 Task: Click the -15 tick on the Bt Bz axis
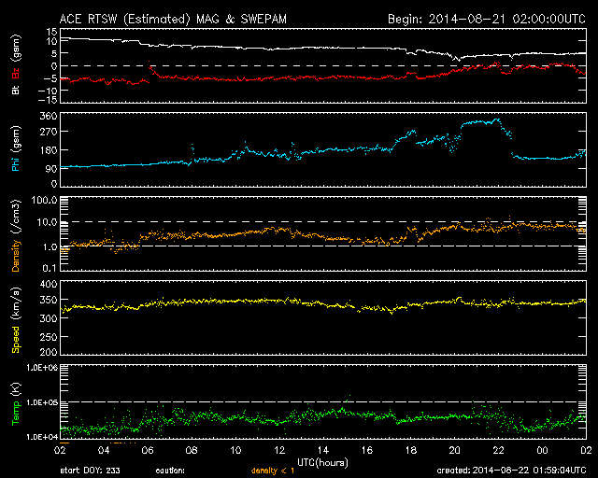pos(48,100)
